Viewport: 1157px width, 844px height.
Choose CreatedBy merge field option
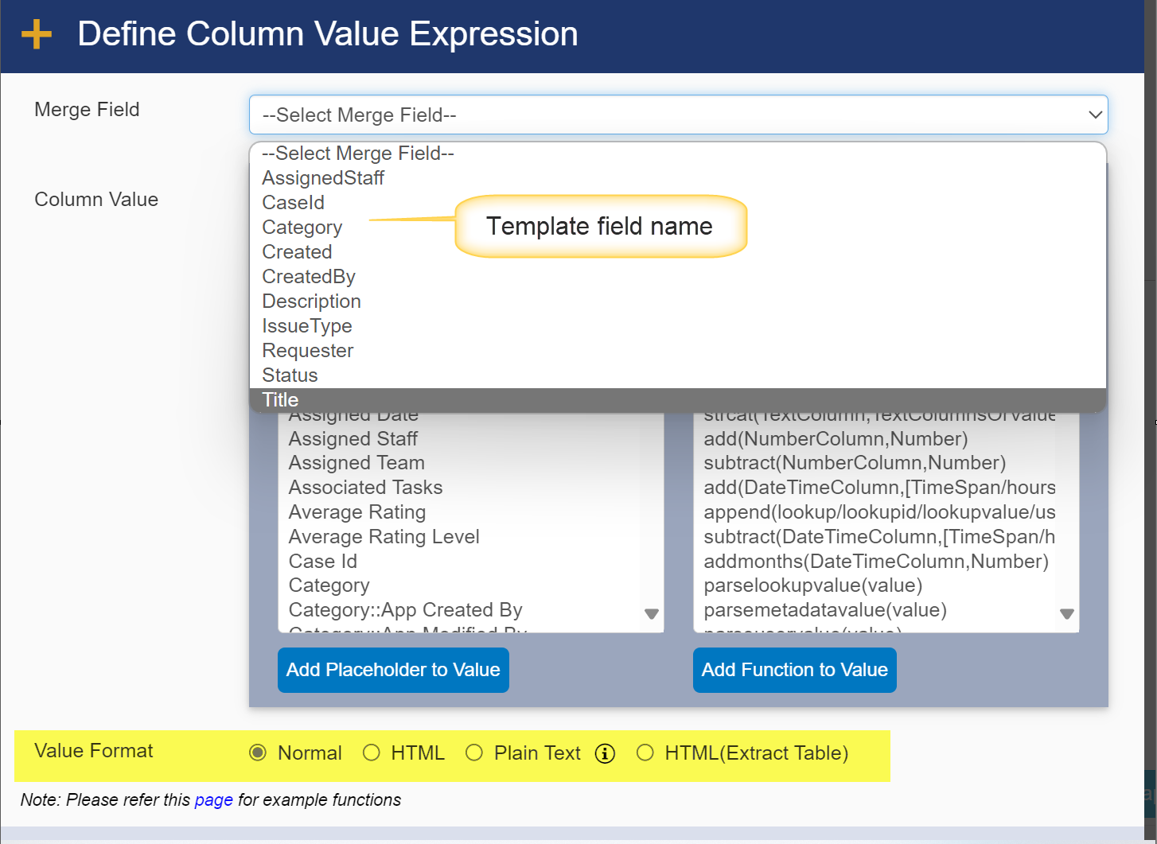[x=678, y=277]
